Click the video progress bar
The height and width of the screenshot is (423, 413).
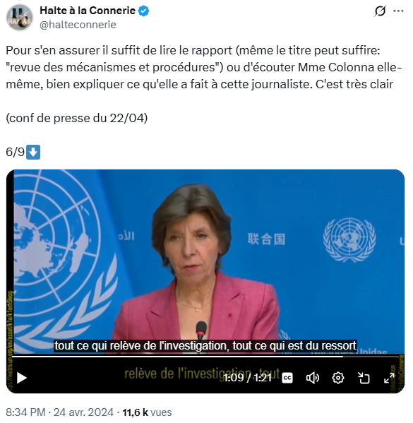[x=205, y=357]
